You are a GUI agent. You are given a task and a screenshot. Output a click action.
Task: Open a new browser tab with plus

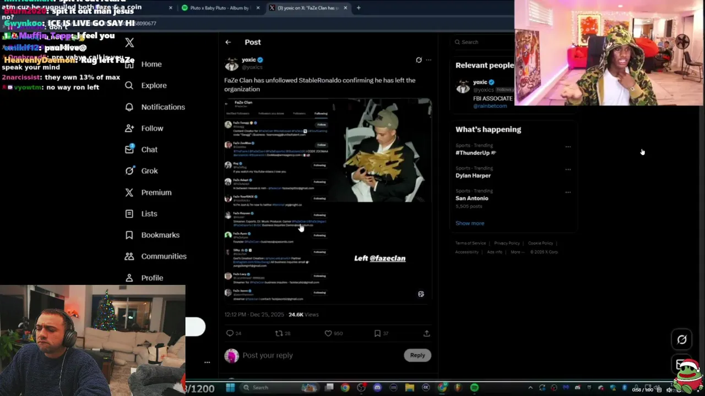359,8
